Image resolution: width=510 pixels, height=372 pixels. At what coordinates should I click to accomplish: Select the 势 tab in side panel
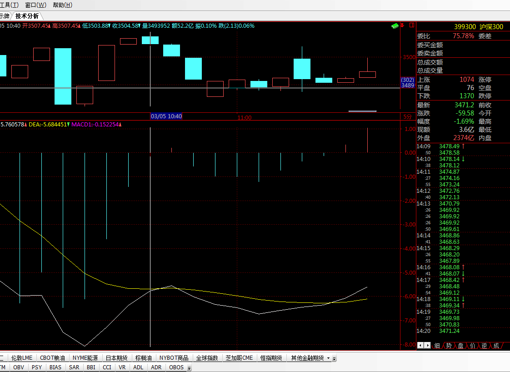449,346
